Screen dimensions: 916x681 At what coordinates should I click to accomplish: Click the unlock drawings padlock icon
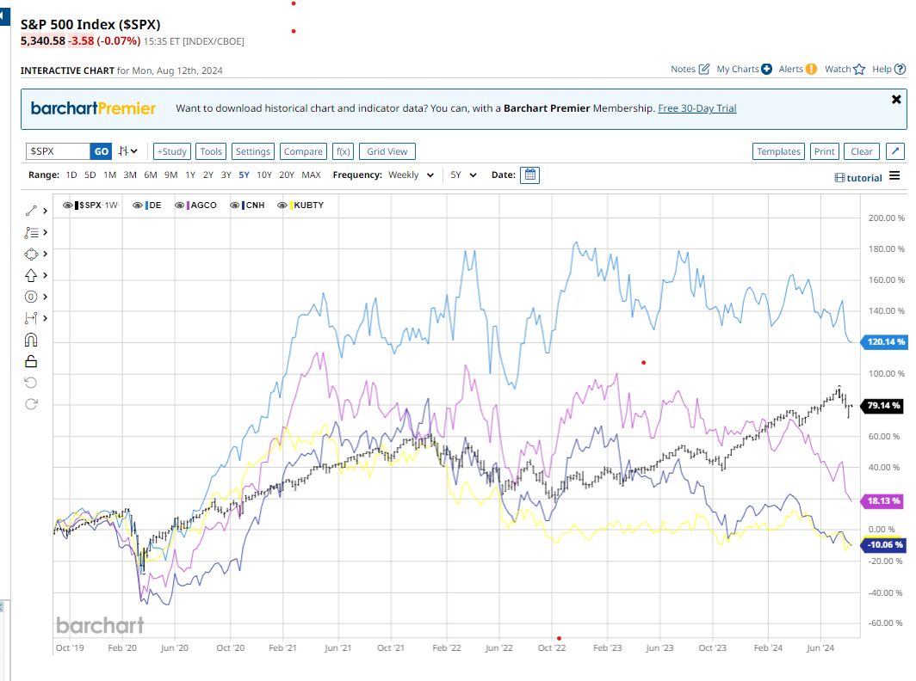(31, 361)
